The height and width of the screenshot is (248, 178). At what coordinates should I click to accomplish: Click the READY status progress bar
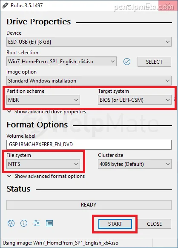coord(89,205)
